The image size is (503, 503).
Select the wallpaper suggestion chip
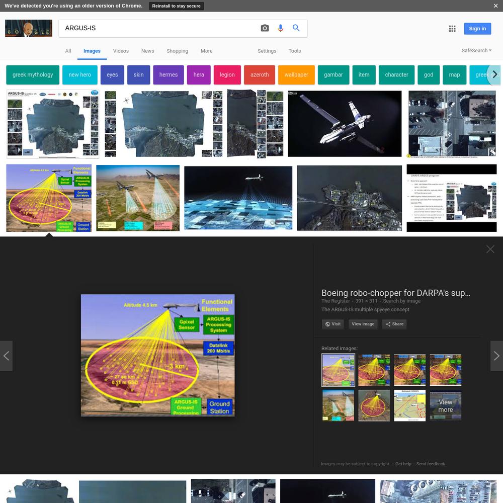pyautogui.click(x=296, y=75)
